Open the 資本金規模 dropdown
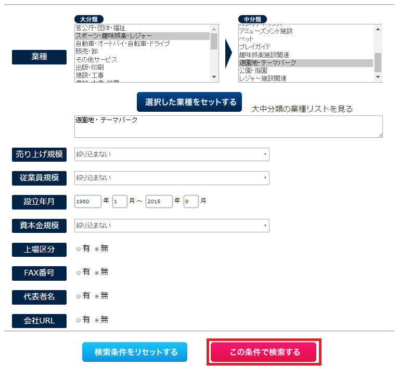This screenshot has width=398, height=366. [x=172, y=226]
